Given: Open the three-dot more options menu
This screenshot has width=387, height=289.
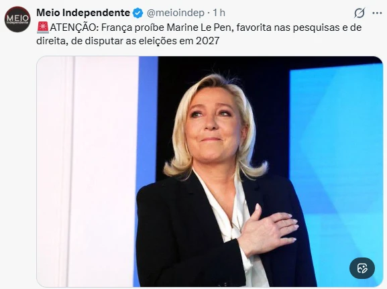Looking at the screenshot, I should 377,13.
